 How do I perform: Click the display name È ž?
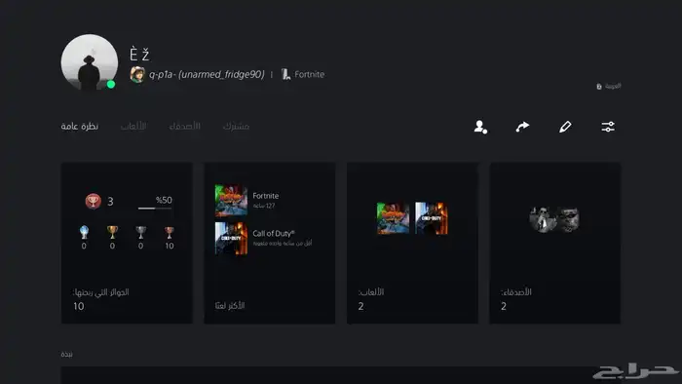coord(139,55)
